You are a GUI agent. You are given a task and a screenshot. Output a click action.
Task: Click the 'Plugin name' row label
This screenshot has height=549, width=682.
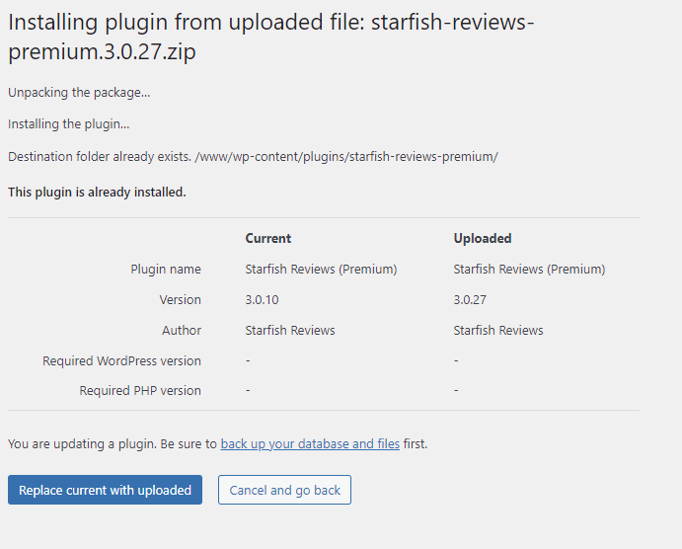point(166,270)
